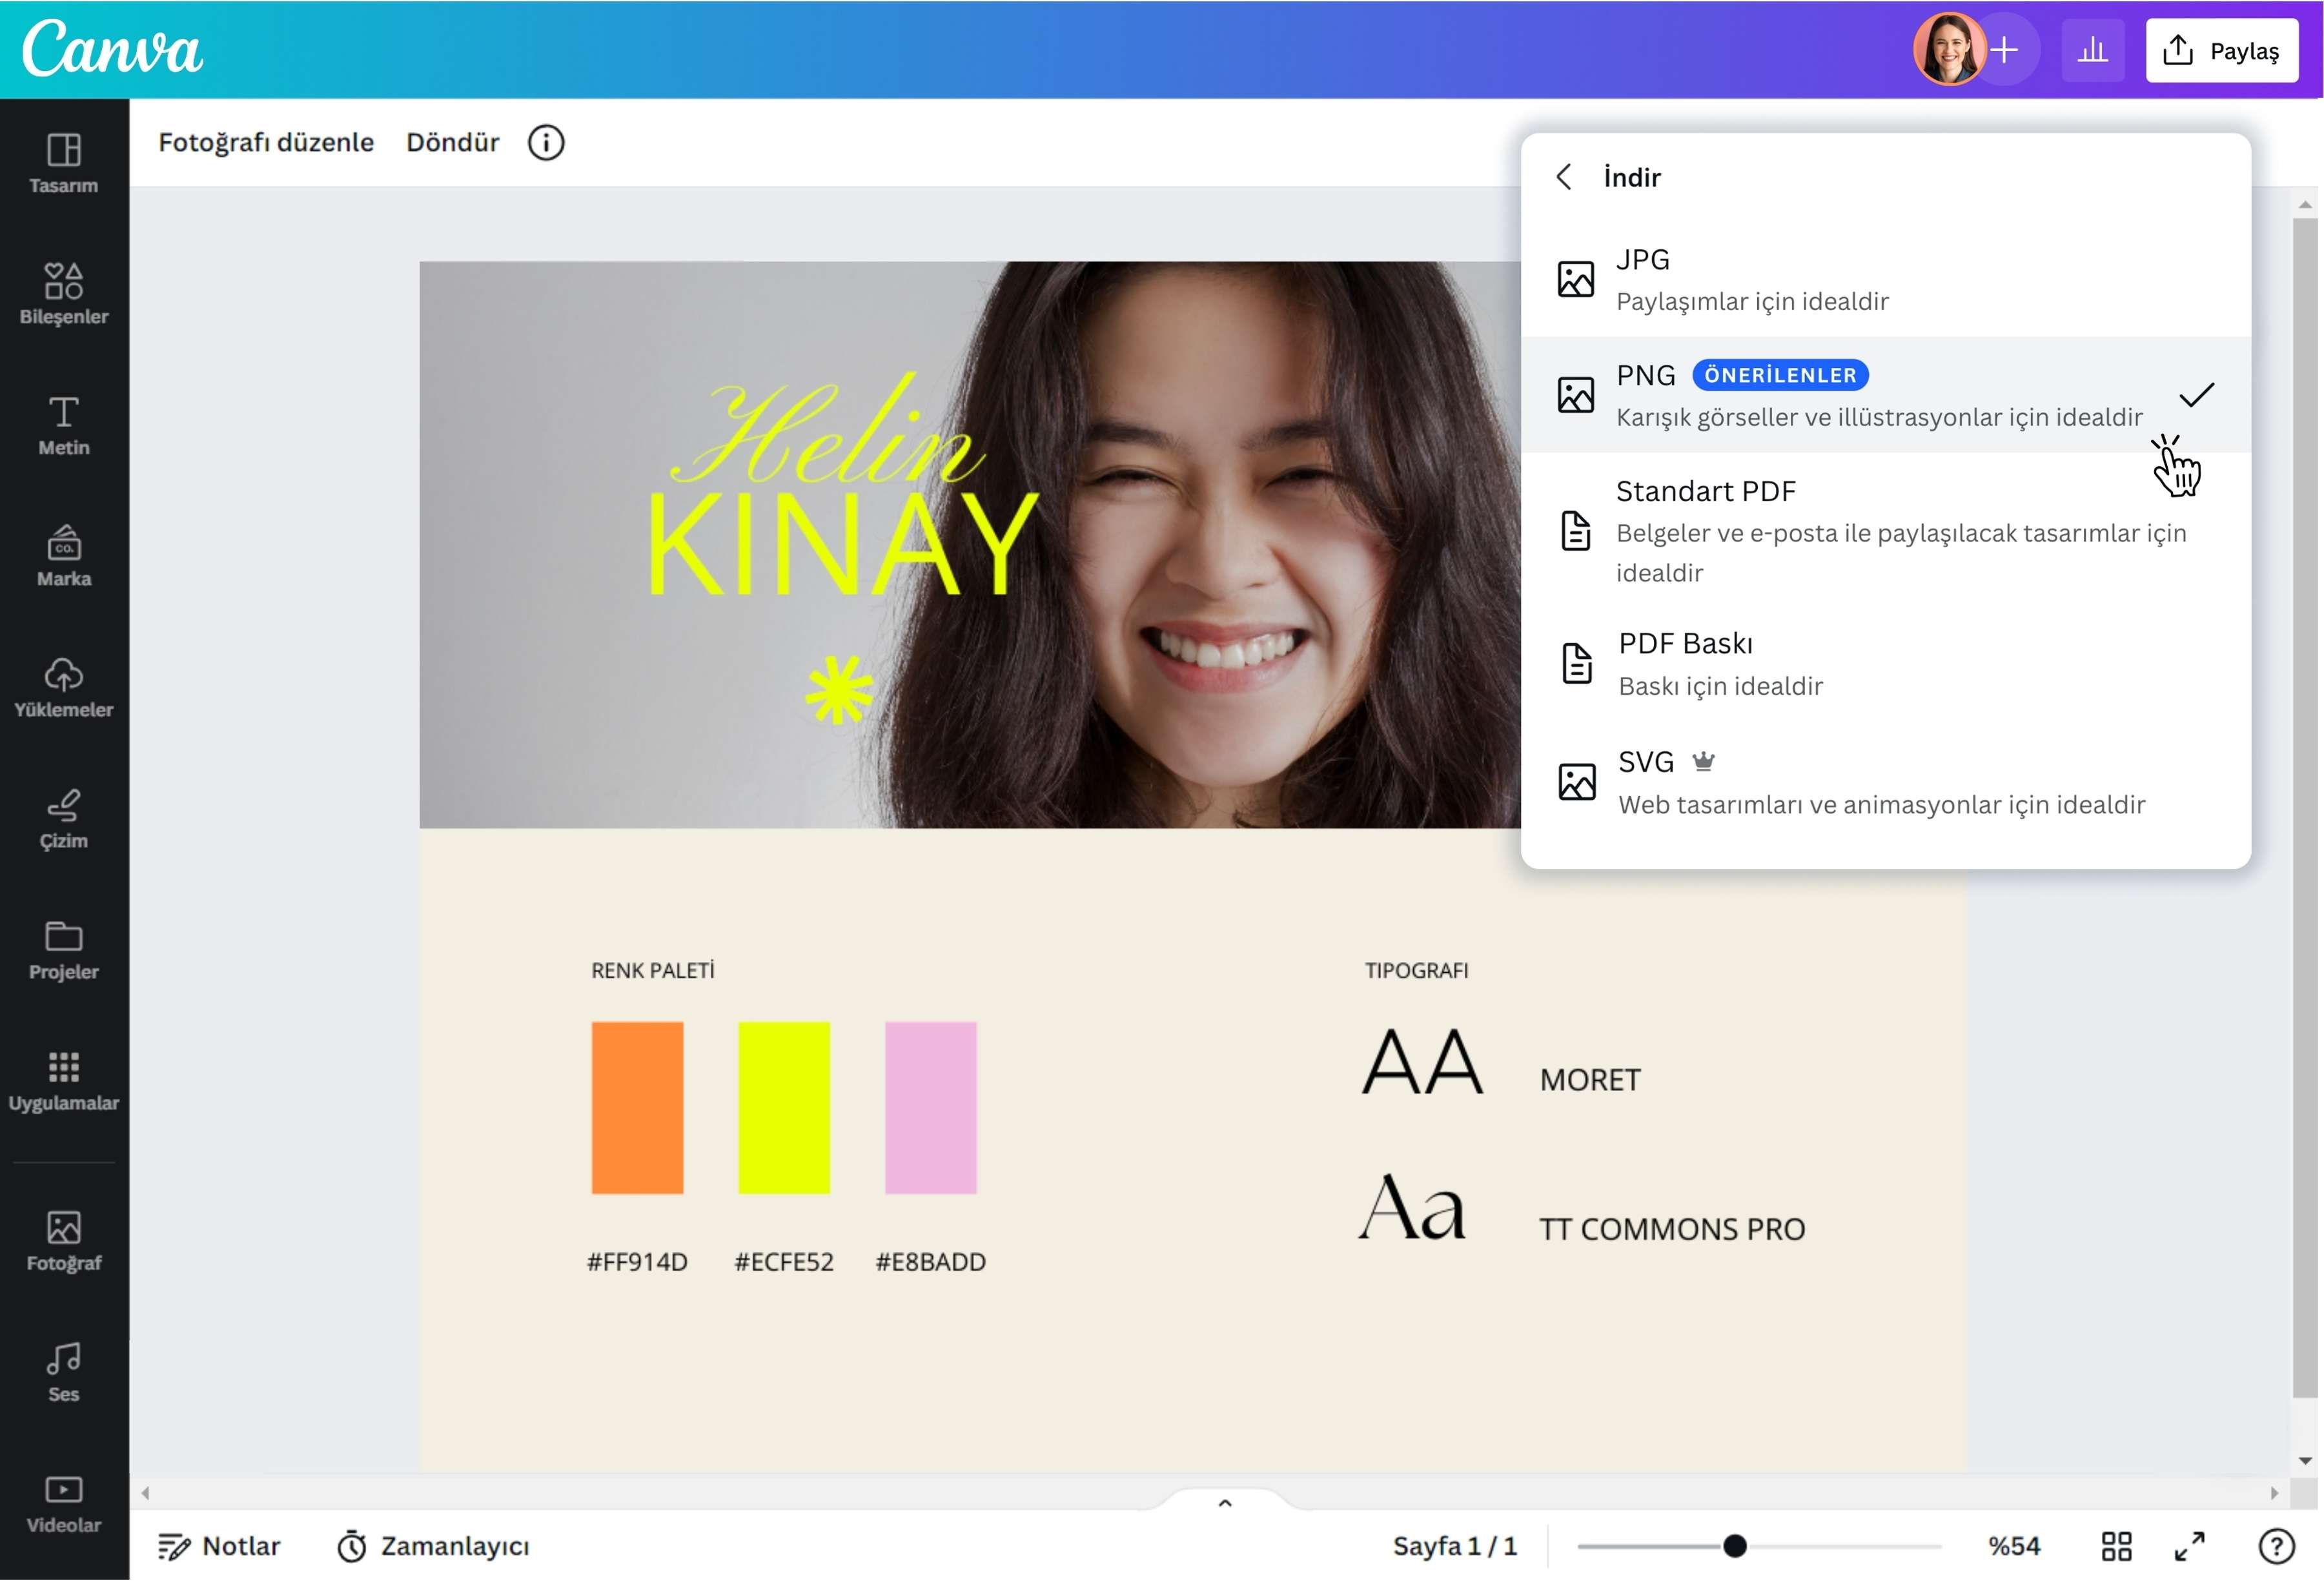Select the Çizim draw tool
2324x1581 pixels.
tap(64, 819)
